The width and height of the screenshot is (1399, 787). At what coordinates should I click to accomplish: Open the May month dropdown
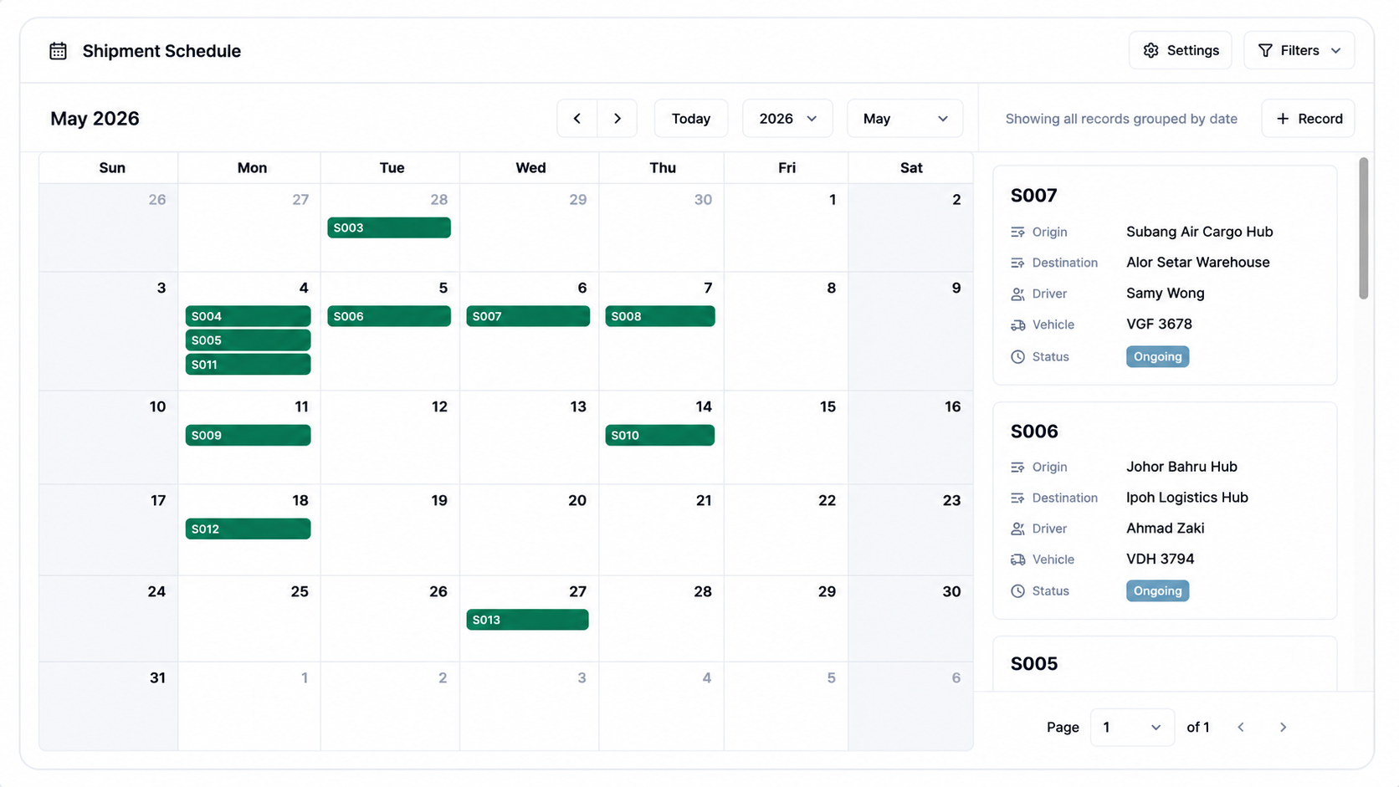904,119
